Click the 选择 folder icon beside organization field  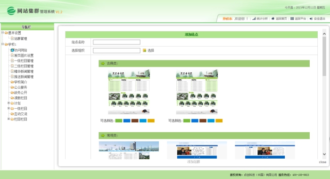[x=144, y=51]
